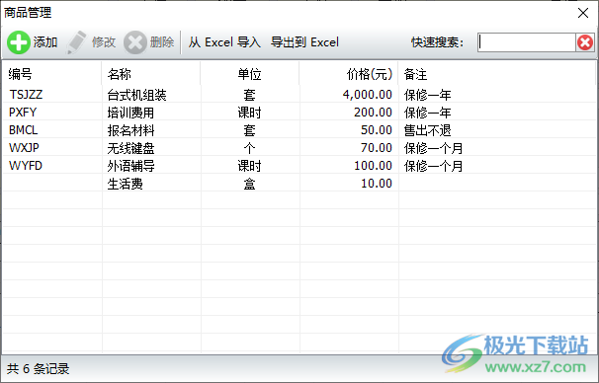Clear search with the red X icon
This screenshot has width=599, height=383.
pos(585,42)
